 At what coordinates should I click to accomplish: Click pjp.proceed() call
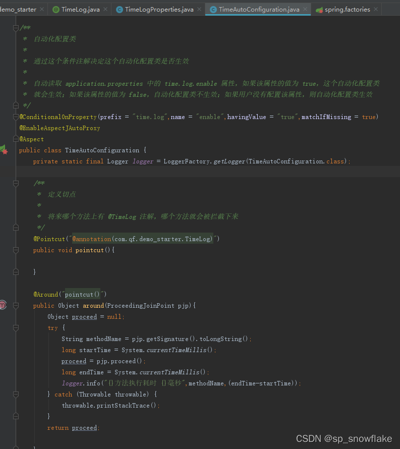coord(119,361)
